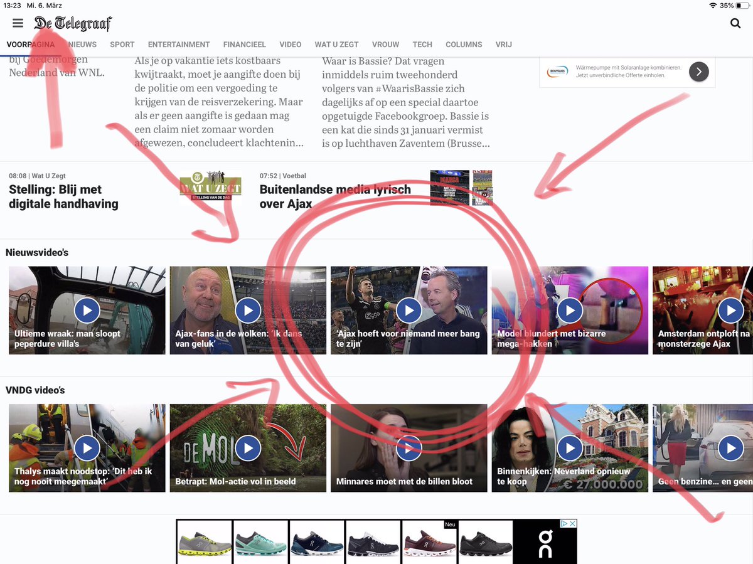The height and width of the screenshot is (564, 753).
Task: Open the VIDEO tab
Action: [x=291, y=45]
